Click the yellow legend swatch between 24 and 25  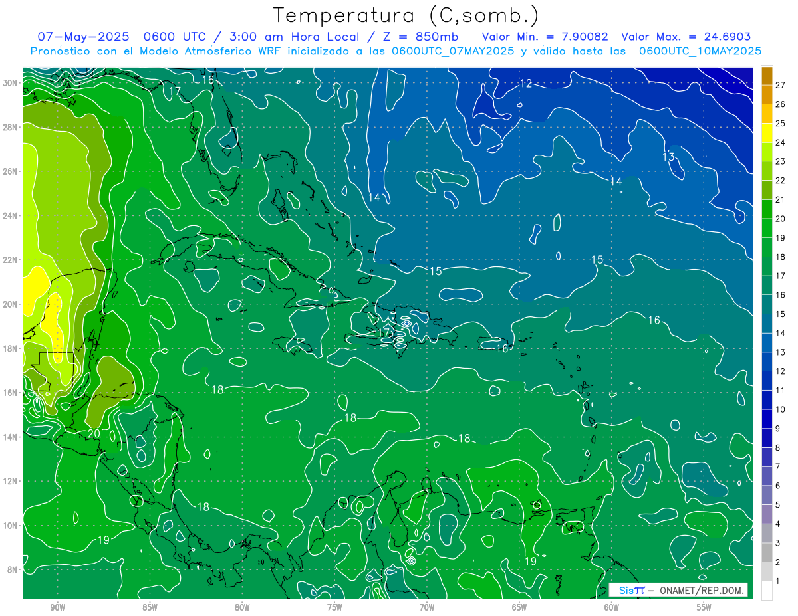[767, 132]
